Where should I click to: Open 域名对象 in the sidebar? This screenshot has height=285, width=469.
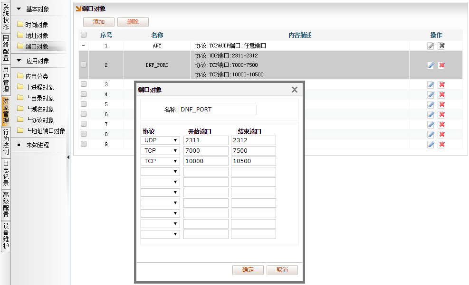pos(40,109)
